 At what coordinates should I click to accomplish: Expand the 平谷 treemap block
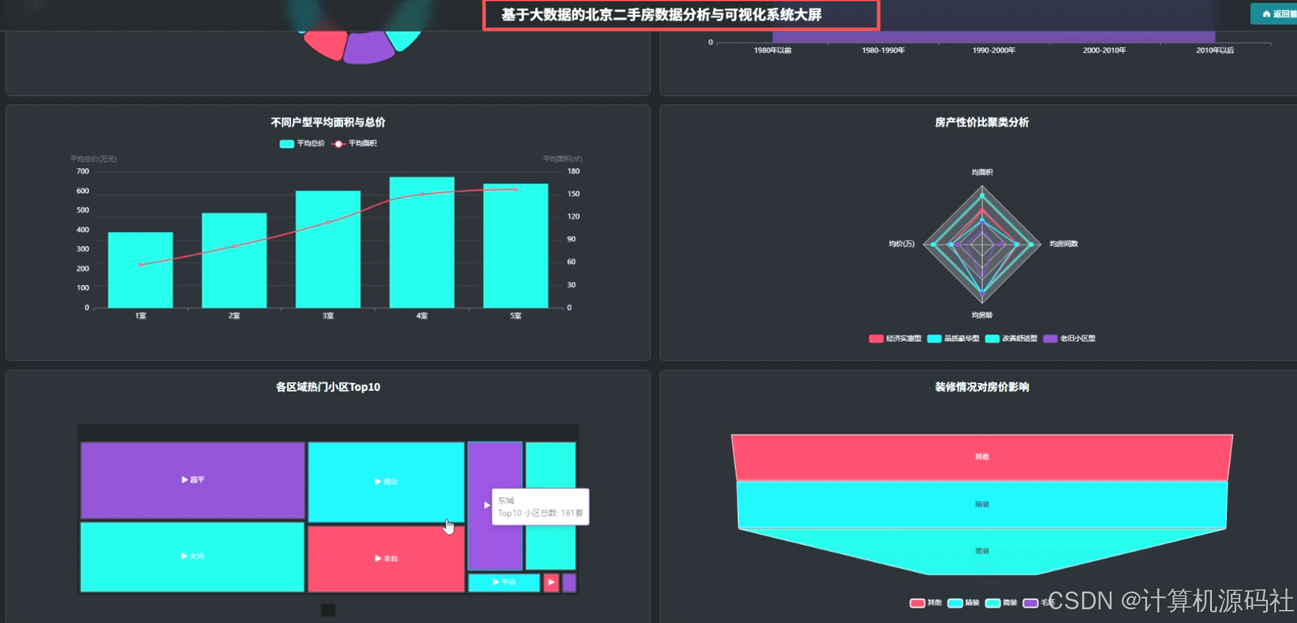click(504, 583)
